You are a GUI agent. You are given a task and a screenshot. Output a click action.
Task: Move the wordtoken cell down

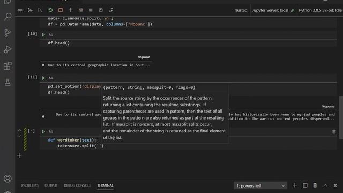click(x=19, y=136)
